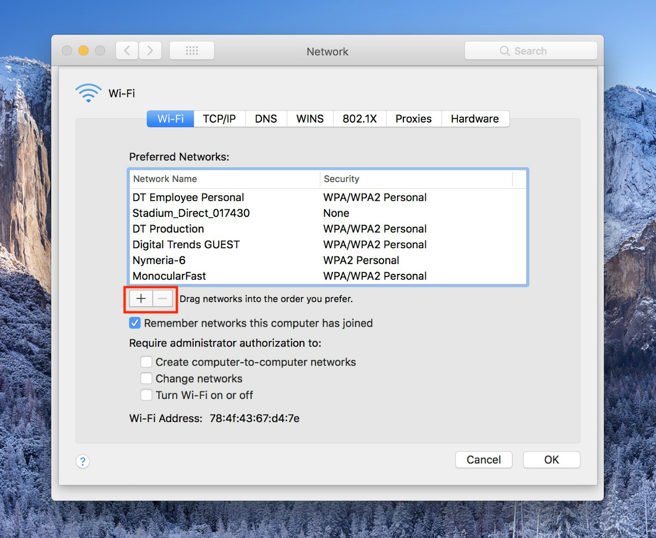Switch to the TCP/IP tab
The height and width of the screenshot is (538, 656).
[x=219, y=118]
